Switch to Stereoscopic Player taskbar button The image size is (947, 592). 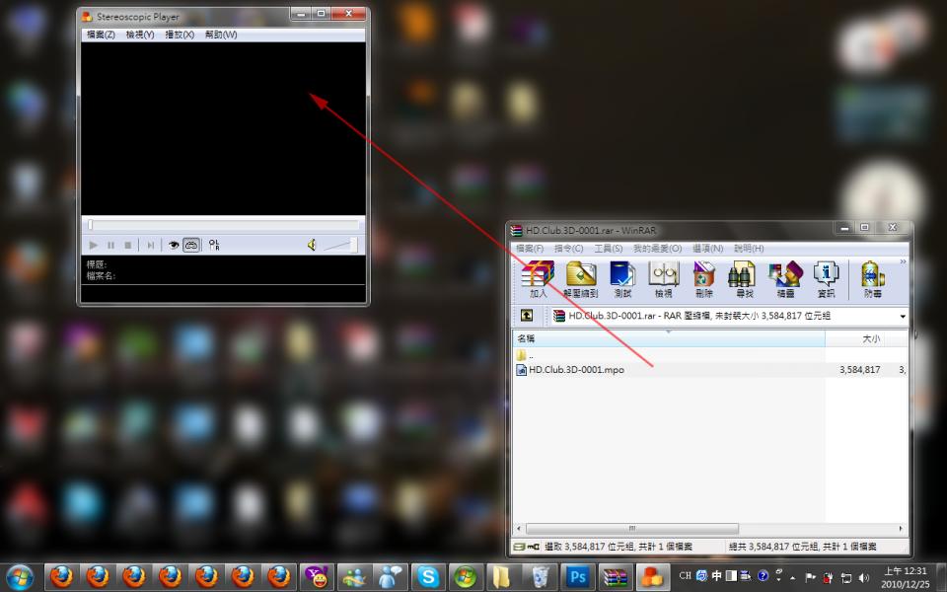tap(653, 577)
